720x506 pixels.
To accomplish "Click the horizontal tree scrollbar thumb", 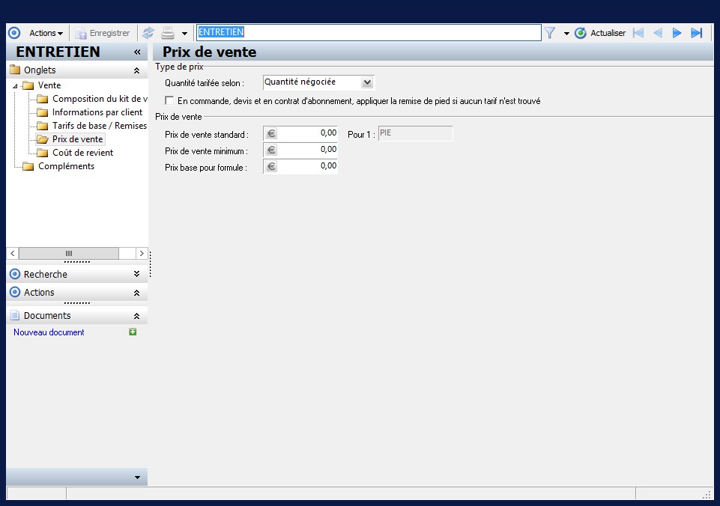I will [69, 253].
